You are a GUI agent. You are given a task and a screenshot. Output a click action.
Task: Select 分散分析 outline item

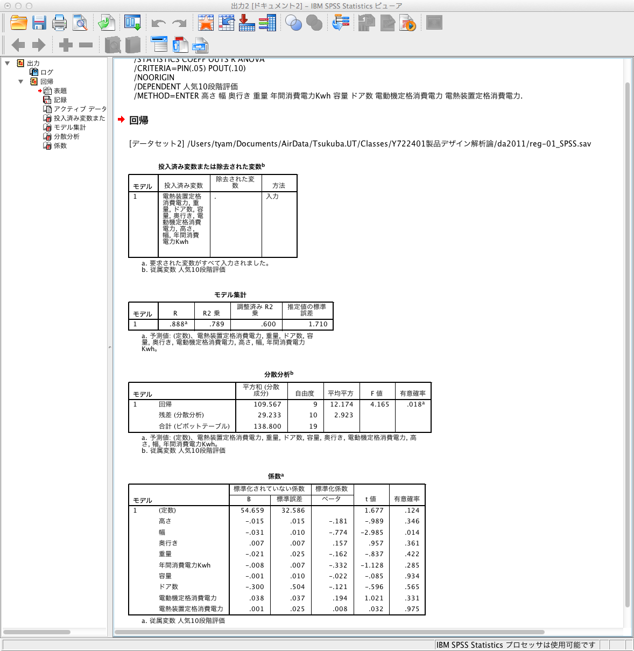point(67,137)
